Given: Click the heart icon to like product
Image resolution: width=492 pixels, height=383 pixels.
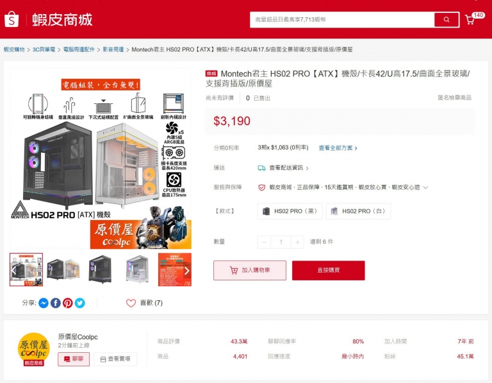Looking at the screenshot, I should click(131, 303).
